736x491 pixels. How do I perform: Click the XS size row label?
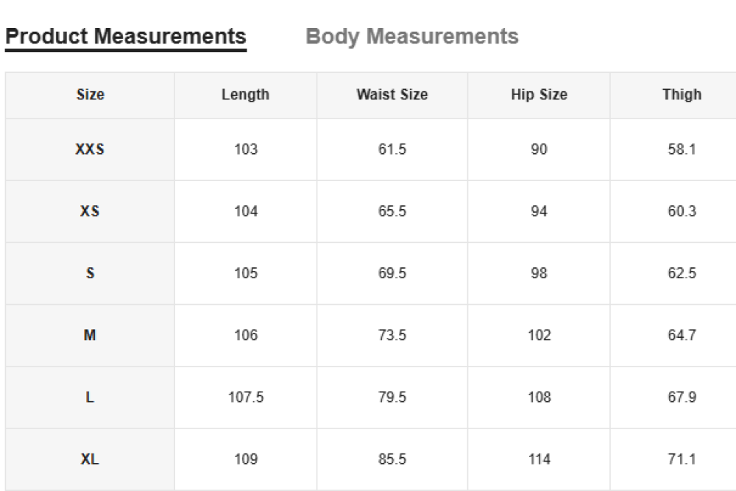[90, 211]
